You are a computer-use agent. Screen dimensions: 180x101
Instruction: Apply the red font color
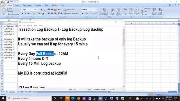point(43,13)
